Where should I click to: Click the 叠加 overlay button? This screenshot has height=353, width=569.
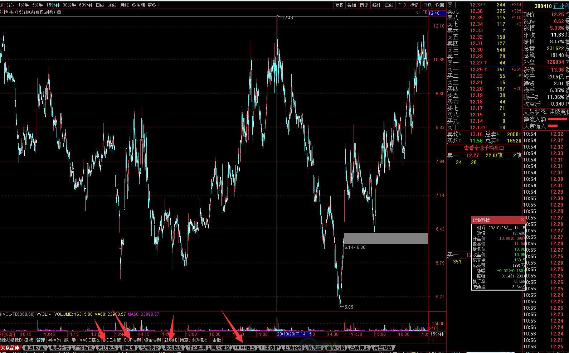(x=352, y=5)
